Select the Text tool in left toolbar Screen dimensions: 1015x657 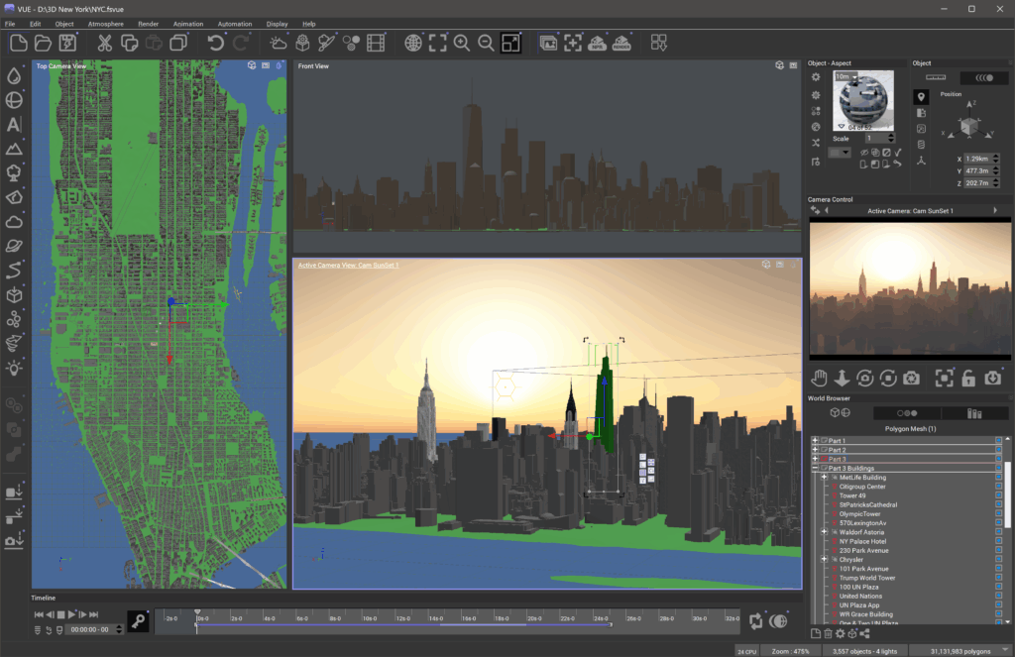point(14,125)
